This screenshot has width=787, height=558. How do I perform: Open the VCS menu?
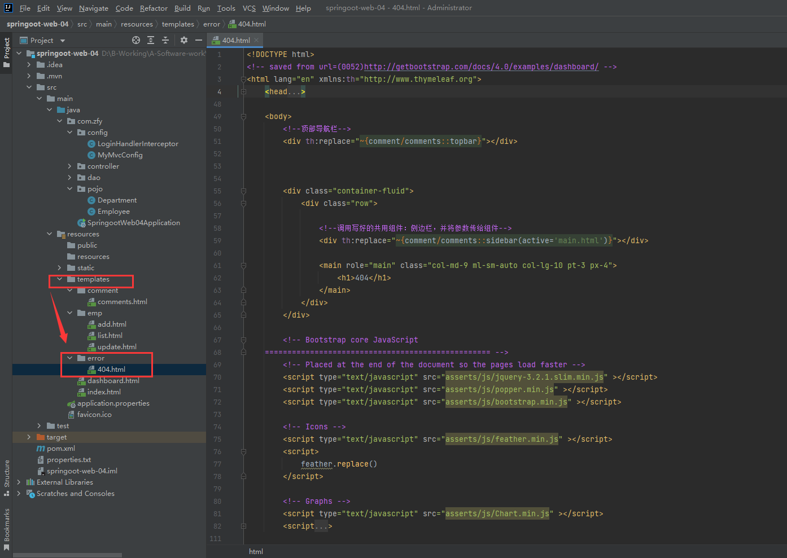pos(249,8)
